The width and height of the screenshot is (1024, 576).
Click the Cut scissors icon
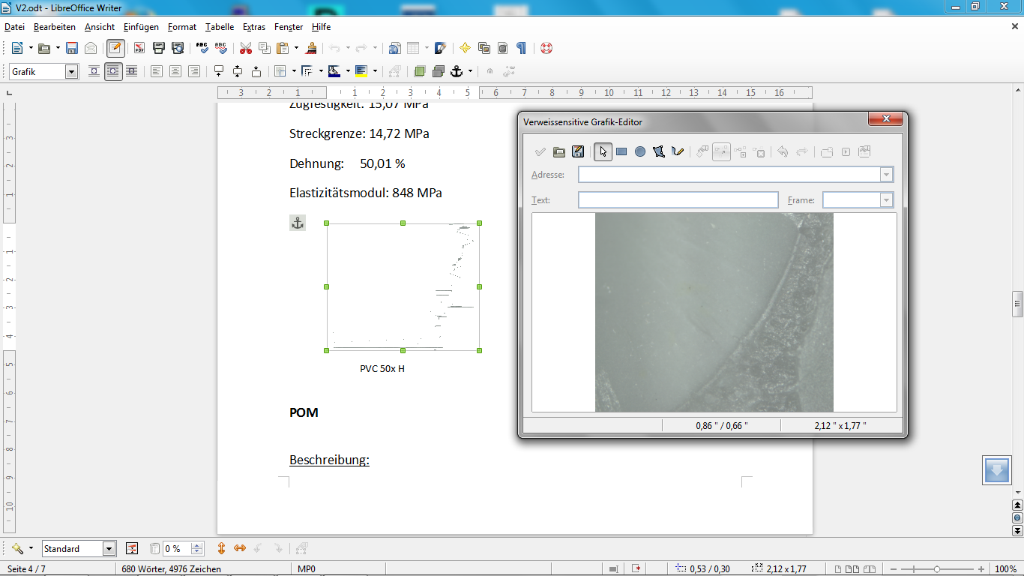246,48
